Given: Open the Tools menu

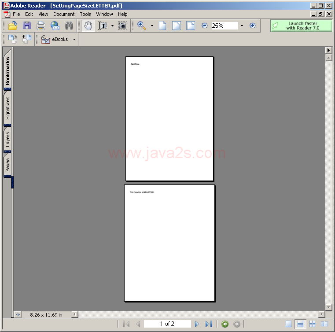Looking at the screenshot, I should (85, 14).
